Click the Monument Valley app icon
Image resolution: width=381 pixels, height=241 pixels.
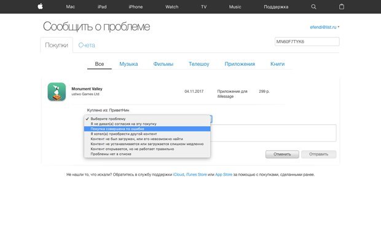pyautogui.click(x=57, y=92)
